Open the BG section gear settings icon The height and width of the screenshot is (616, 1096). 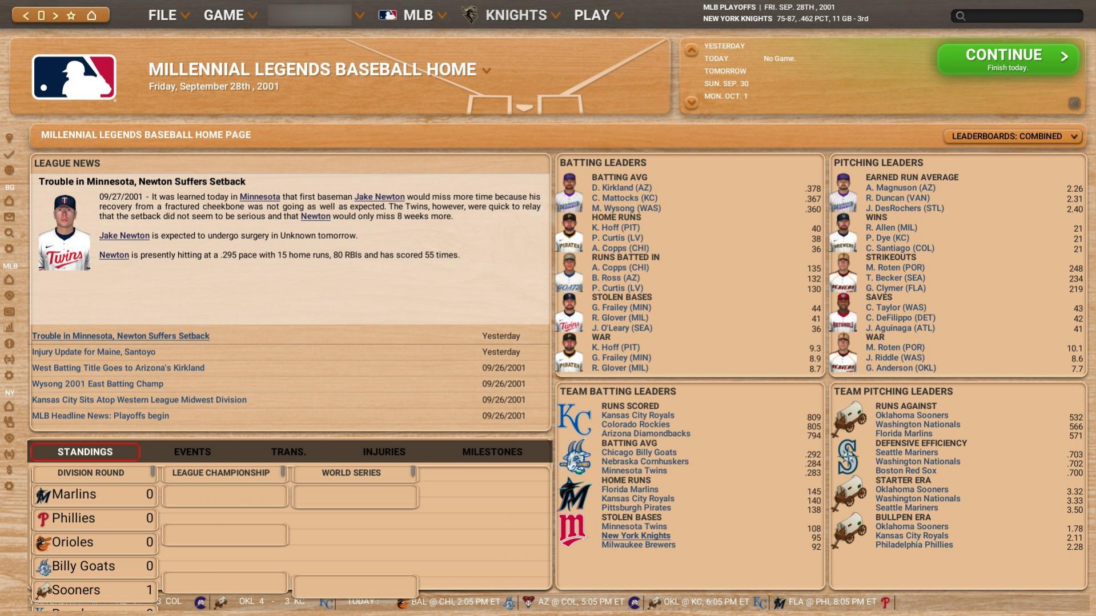click(9, 249)
